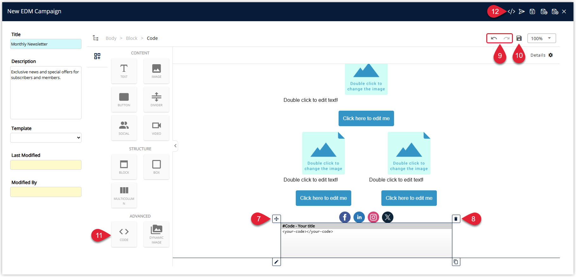Open the Details gear settings

point(551,55)
